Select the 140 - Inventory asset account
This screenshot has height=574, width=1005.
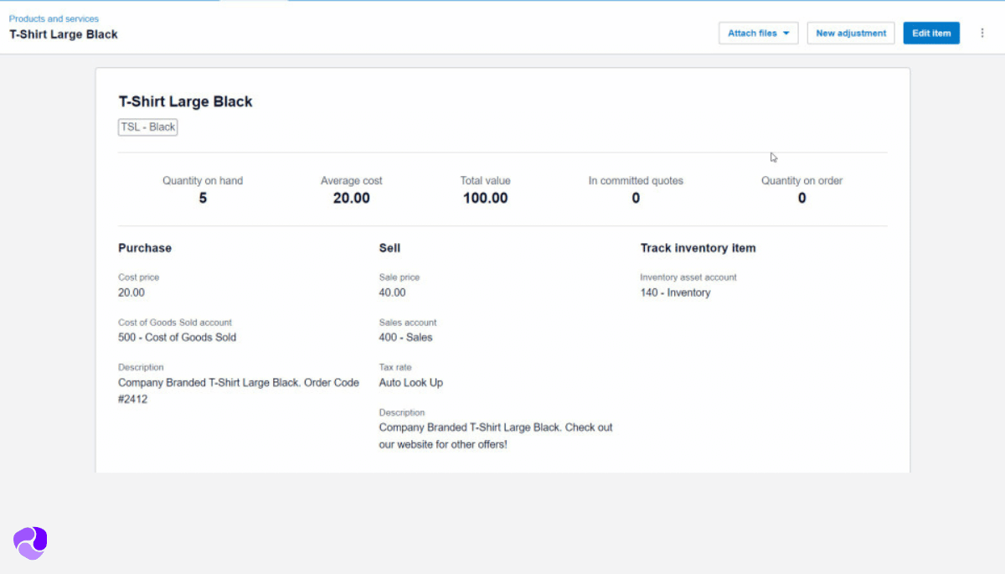pos(675,292)
